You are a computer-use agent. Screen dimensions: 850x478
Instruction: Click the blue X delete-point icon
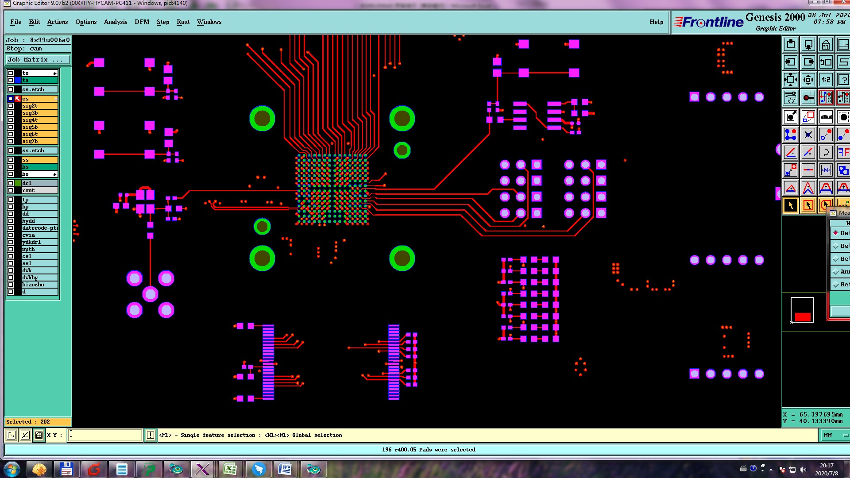point(808,135)
